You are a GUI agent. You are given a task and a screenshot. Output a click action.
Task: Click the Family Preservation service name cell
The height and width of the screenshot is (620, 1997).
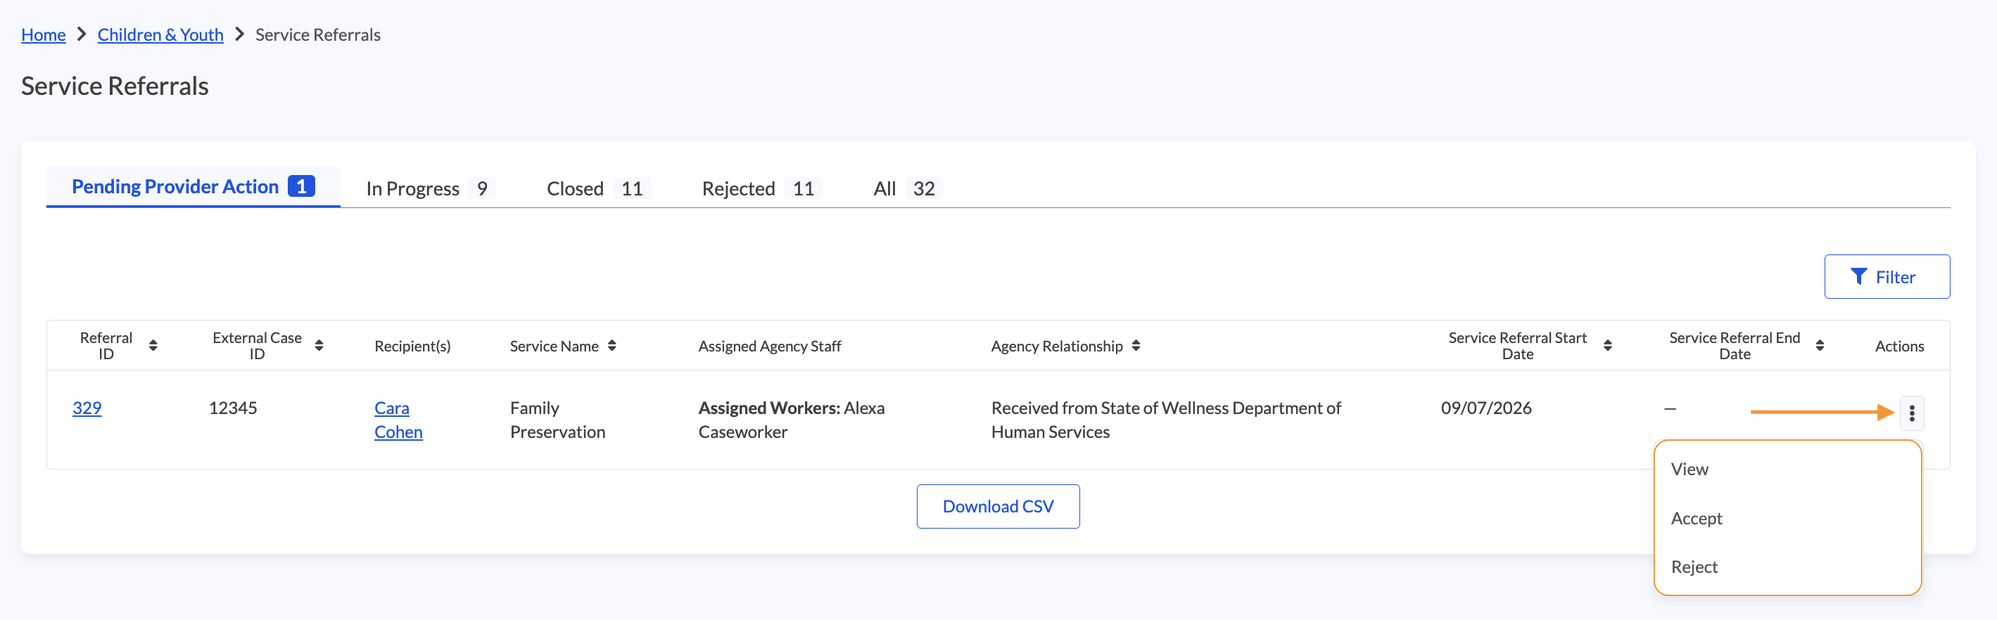tap(557, 420)
